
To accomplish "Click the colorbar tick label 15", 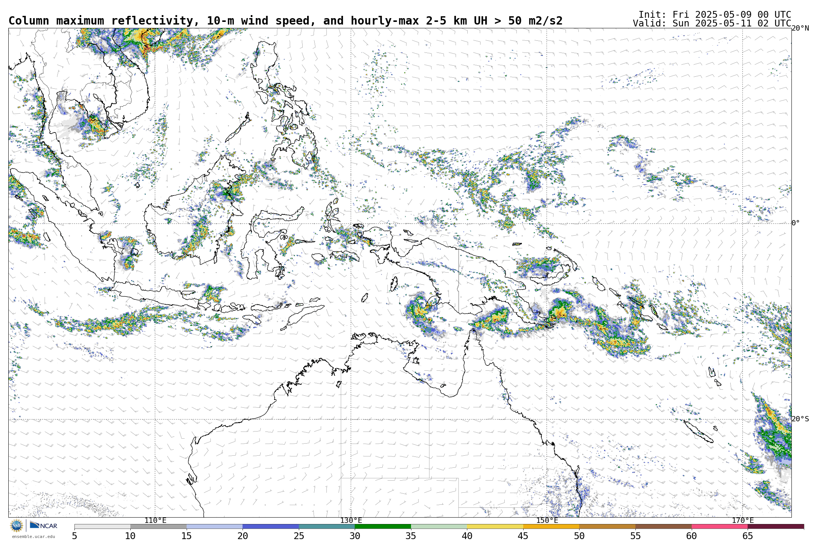I will tap(187, 536).
